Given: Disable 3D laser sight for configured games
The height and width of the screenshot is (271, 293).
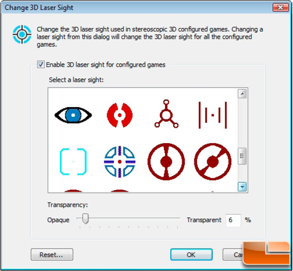Looking at the screenshot, I should point(40,64).
